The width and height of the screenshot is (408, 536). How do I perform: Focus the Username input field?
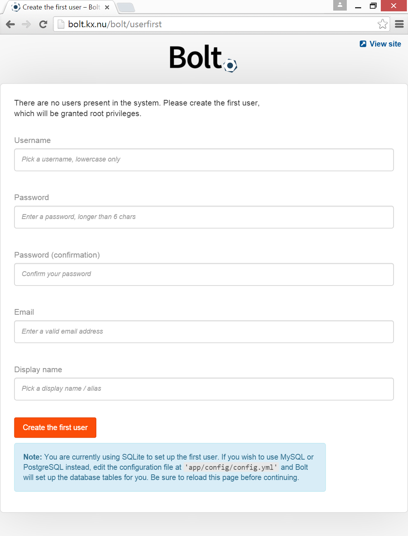204,160
